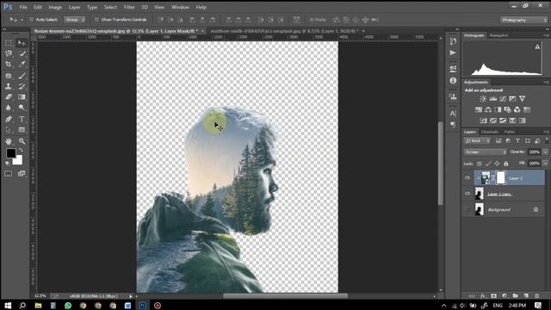Open the layer filter Kind dropdown
The width and height of the screenshot is (551, 310).
(477, 141)
